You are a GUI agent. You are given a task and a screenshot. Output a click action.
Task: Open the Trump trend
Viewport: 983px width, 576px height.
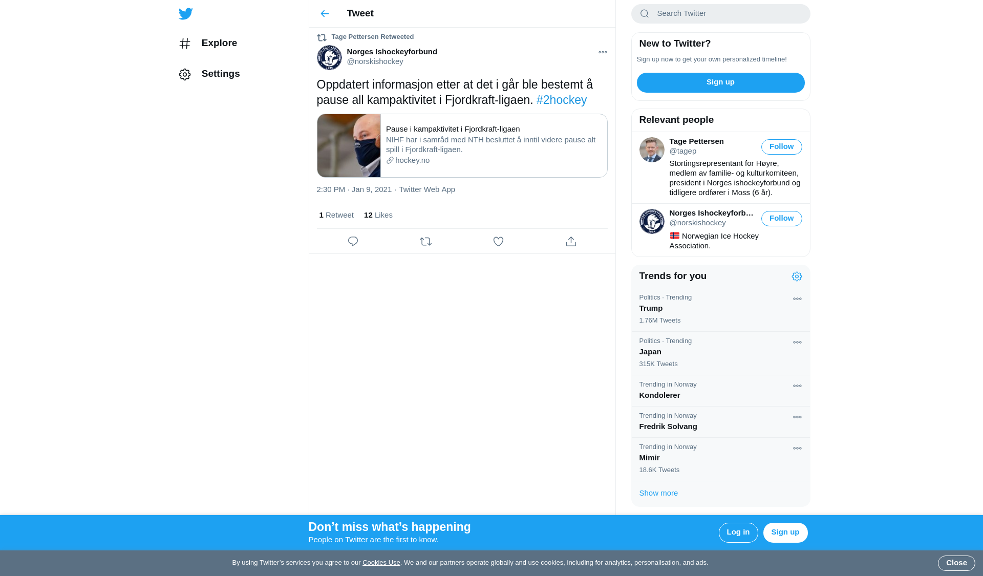pyautogui.click(x=720, y=309)
